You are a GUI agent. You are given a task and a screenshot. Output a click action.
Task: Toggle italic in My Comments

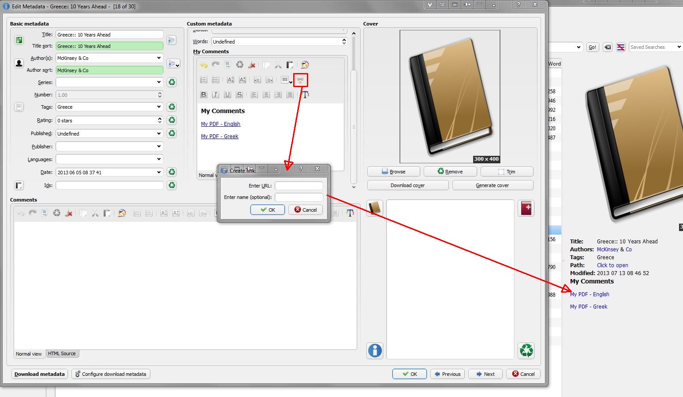[x=216, y=95]
